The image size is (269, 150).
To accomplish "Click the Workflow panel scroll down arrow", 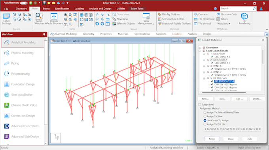I will [x=45, y=143].
